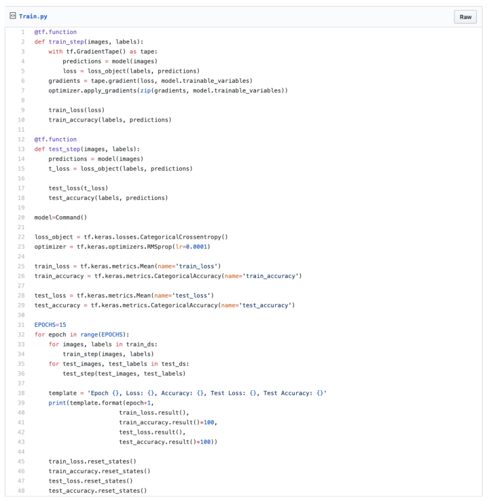Select line number 20
The width and height of the screenshot is (489, 501).
(x=21, y=218)
